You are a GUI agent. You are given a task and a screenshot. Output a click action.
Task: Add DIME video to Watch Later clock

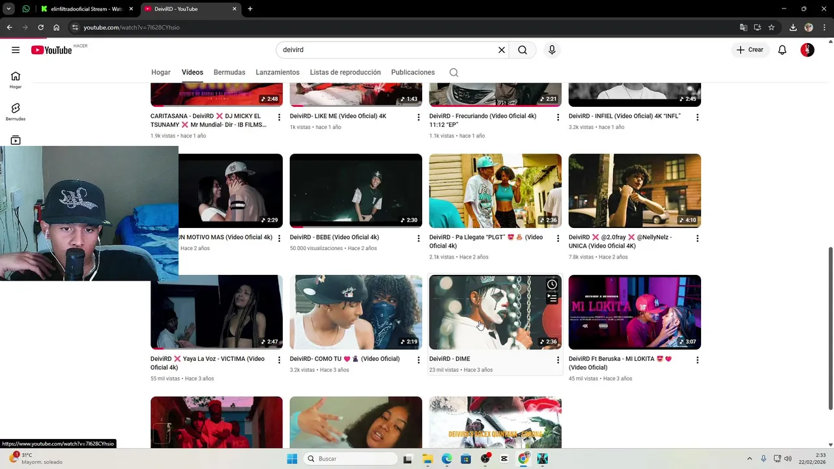point(552,285)
